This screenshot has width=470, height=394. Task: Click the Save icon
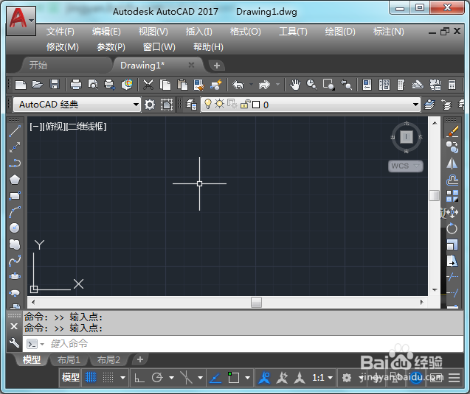(x=55, y=85)
